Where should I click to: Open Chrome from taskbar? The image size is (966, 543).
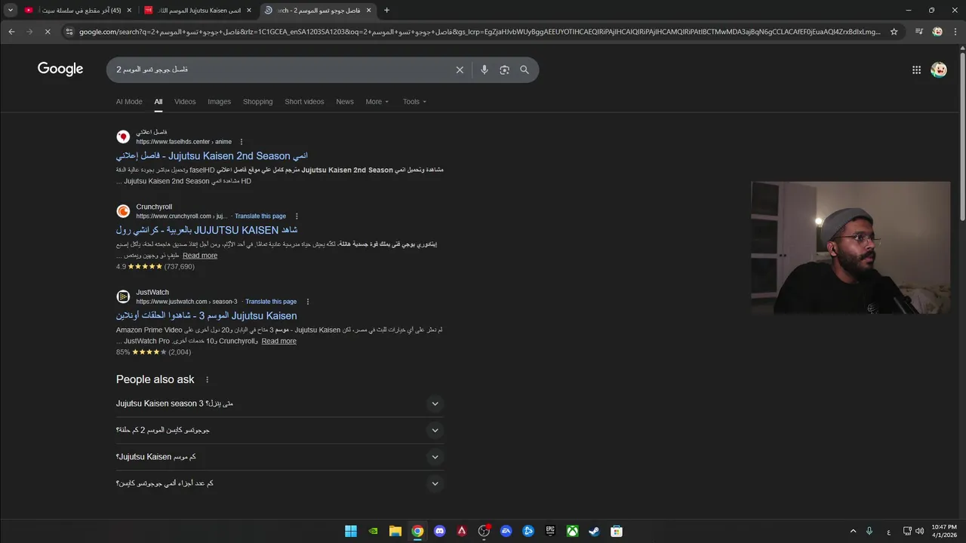click(417, 531)
